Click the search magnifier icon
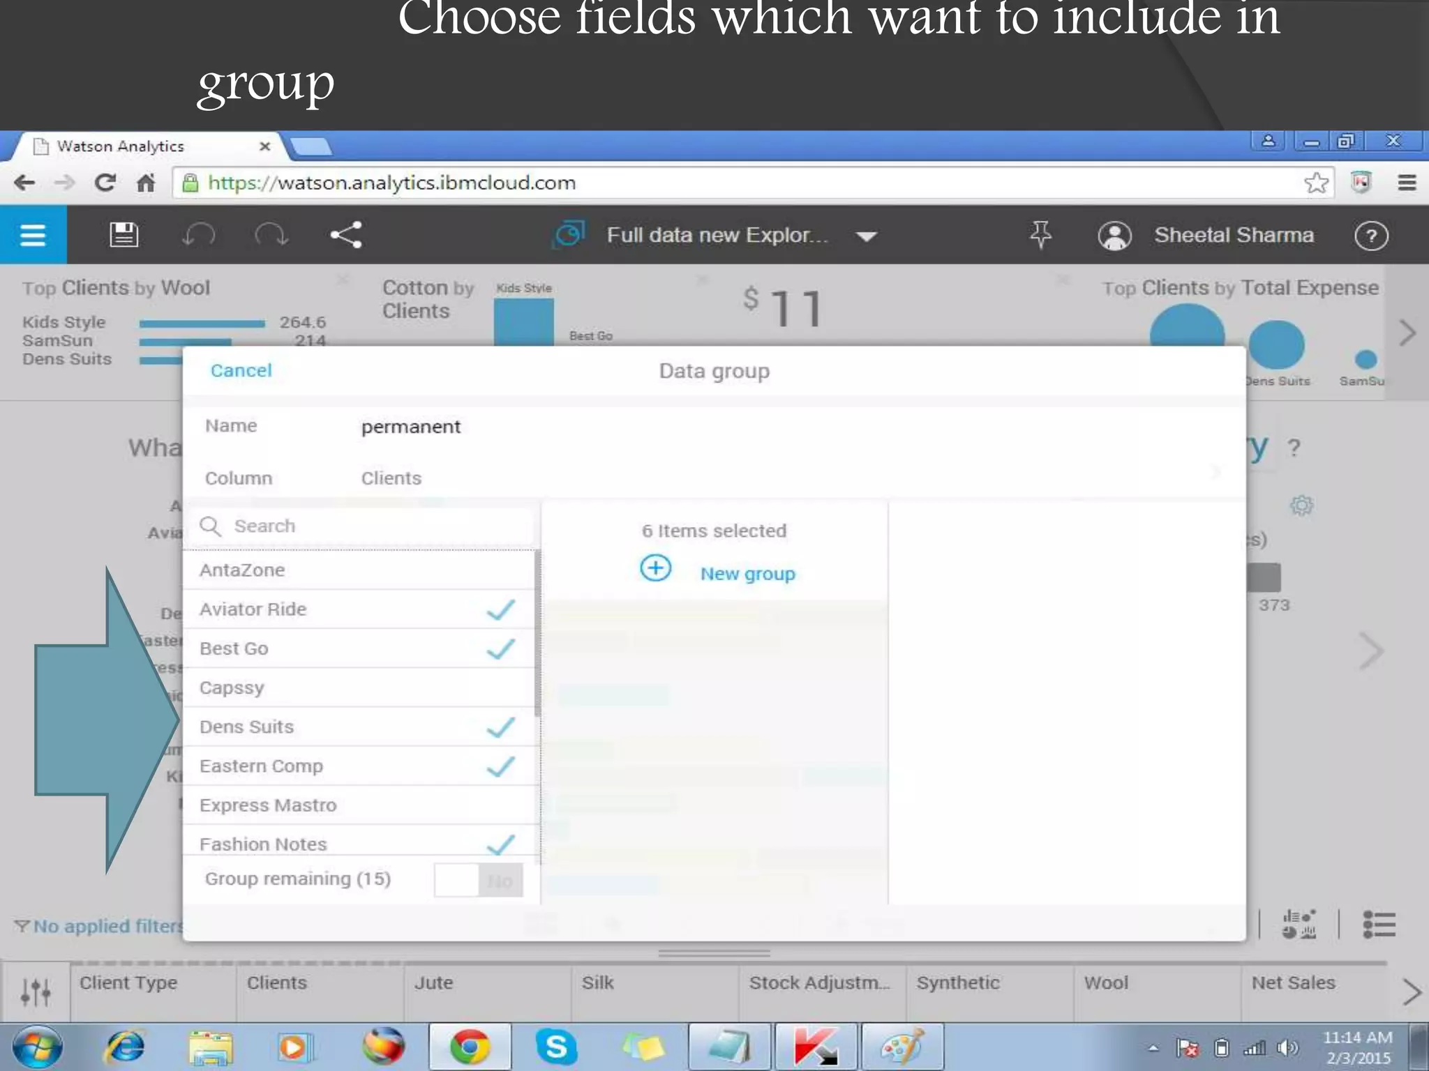1429x1071 pixels. coord(210,526)
